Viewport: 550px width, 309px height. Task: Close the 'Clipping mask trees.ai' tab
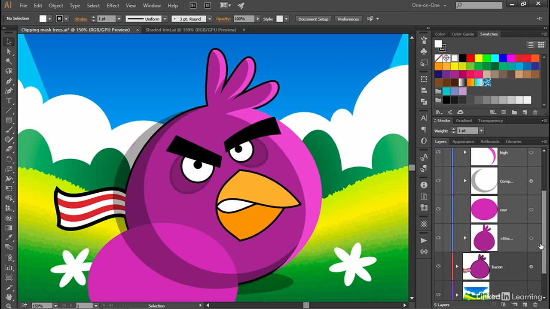pyautogui.click(x=137, y=30)
